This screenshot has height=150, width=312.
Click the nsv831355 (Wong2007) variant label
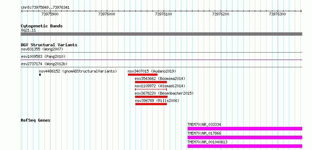click(x=42, y=49)
